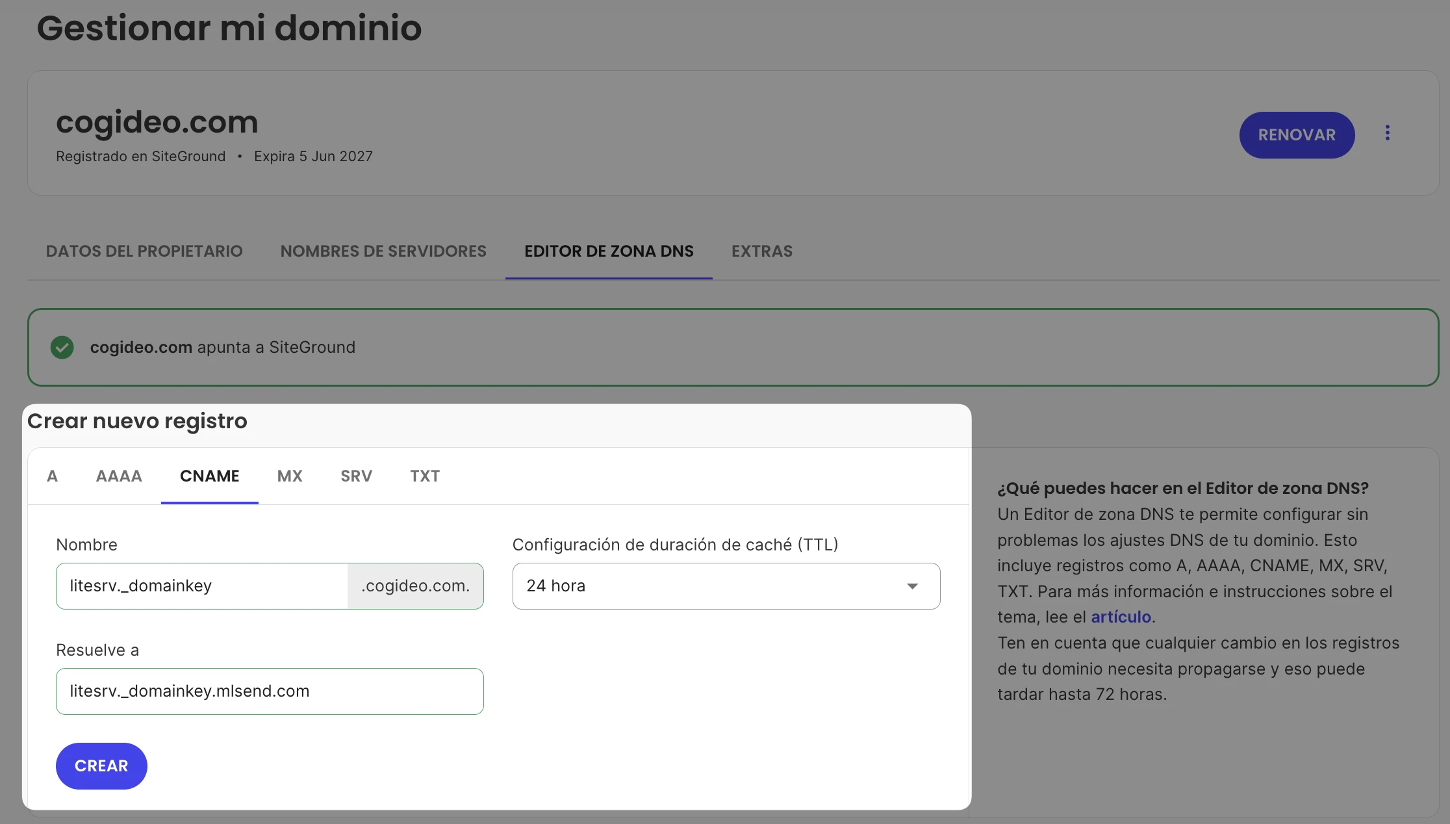This screenshot has width=1450, height=824.
Task: Click the green checkmark status icon
Action: tap(62, 347)
